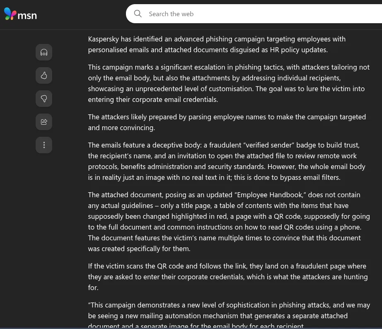Click the quote starting 'This campaign demonstrates'

pyautogui.click(x=229, y=315)
